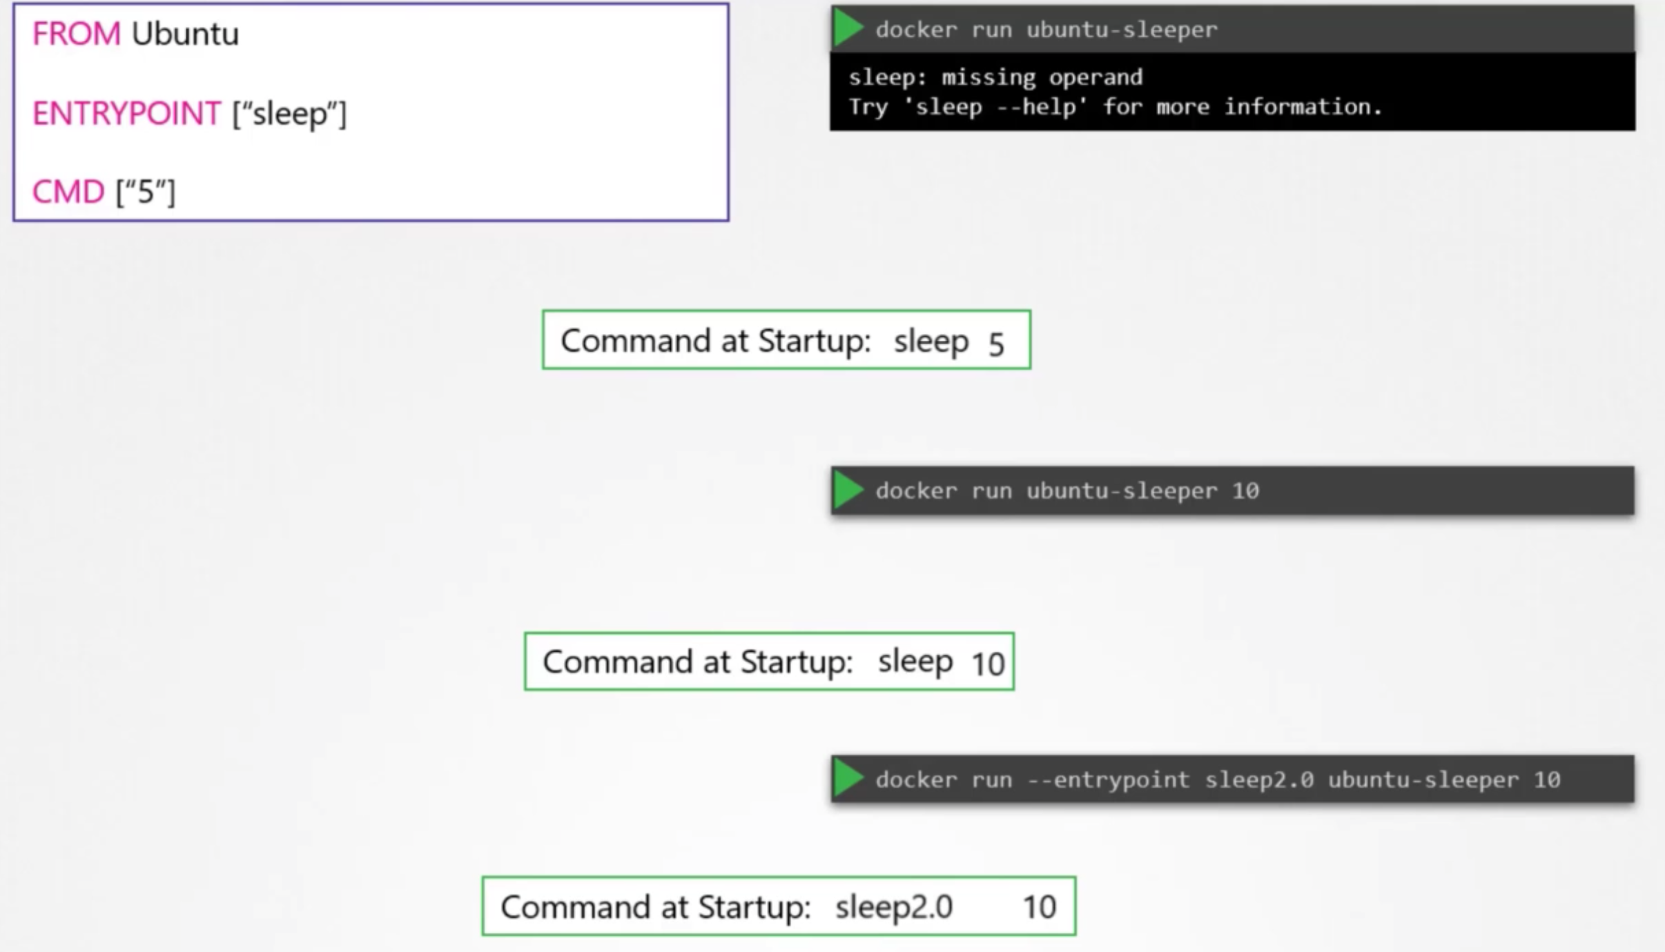Click the 'sleep --help' hint line

click(x=1114, y=107)
